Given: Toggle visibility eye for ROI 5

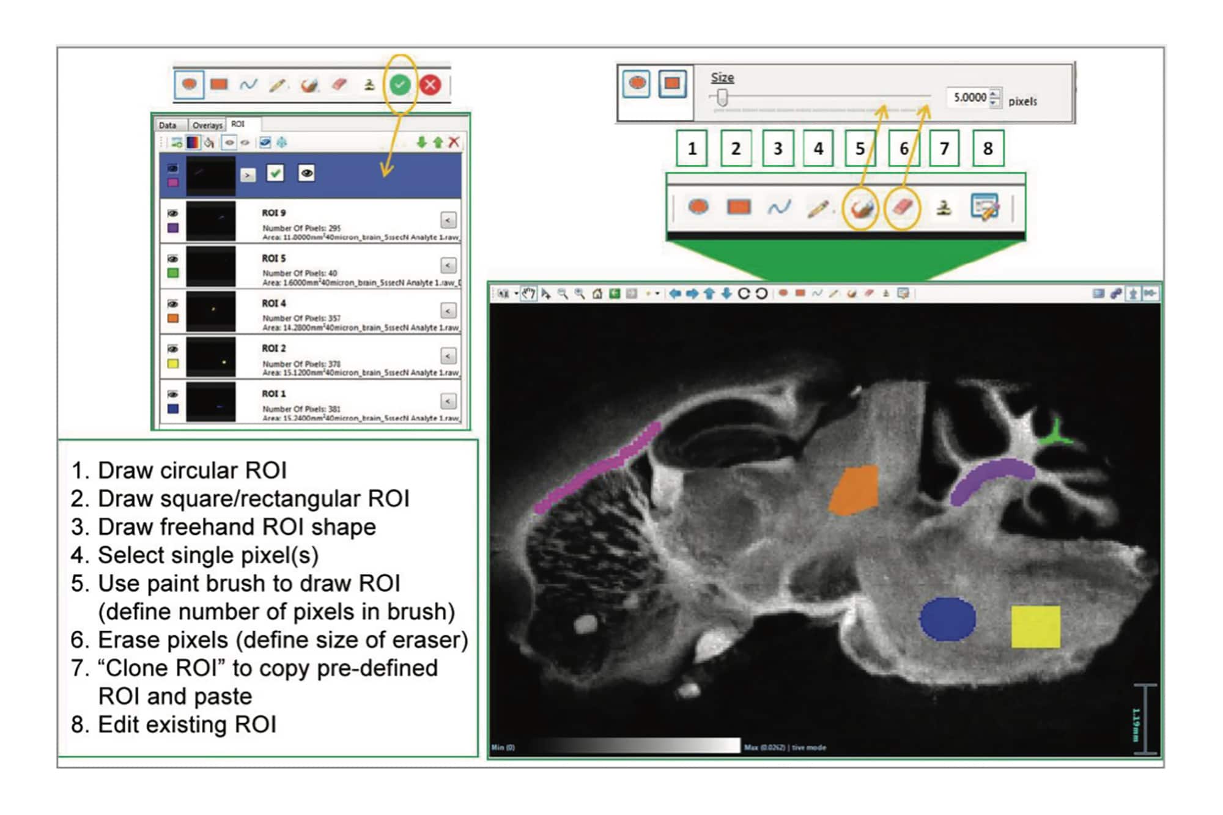Looking at the screenshot, I should tap(172, 260).
